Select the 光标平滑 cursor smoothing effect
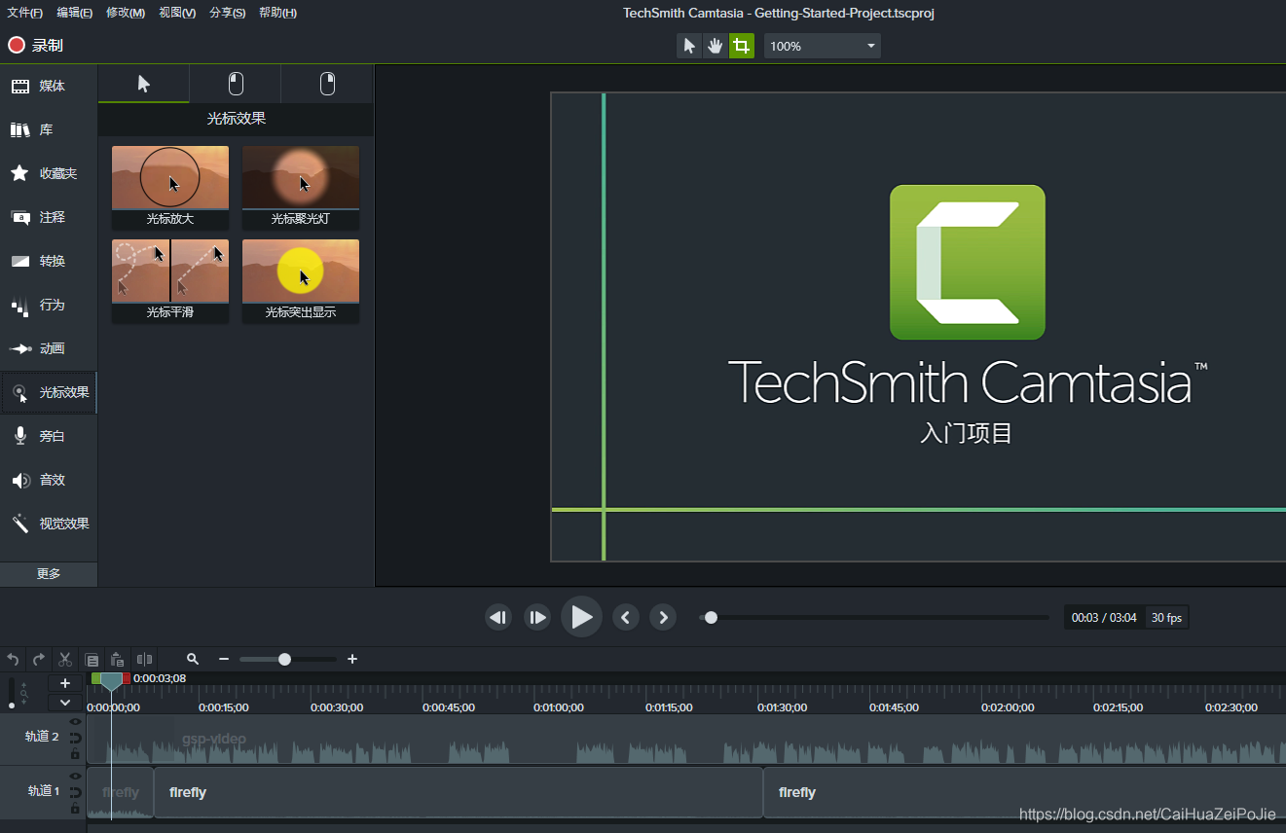The height and width of the screenshot is (833, 1286). tap(170, 281)
